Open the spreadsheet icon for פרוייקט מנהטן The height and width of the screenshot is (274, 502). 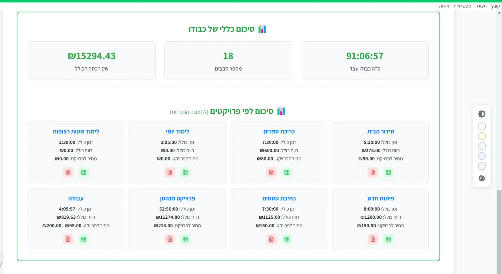point(185,239)
